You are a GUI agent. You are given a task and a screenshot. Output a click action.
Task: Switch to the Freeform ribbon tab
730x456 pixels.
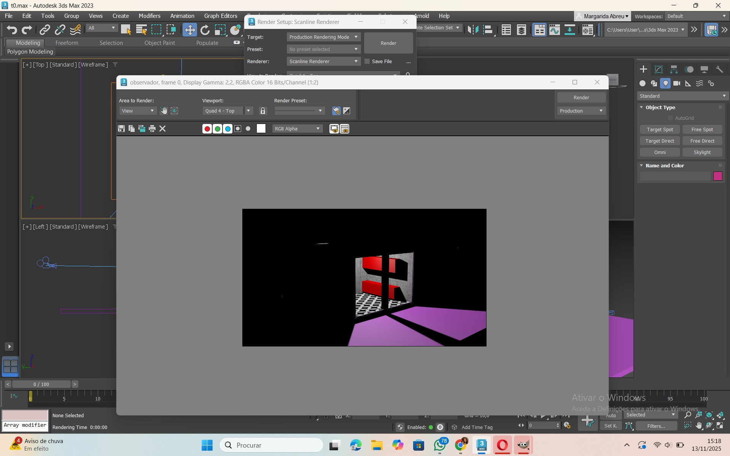tap(67, 43)
